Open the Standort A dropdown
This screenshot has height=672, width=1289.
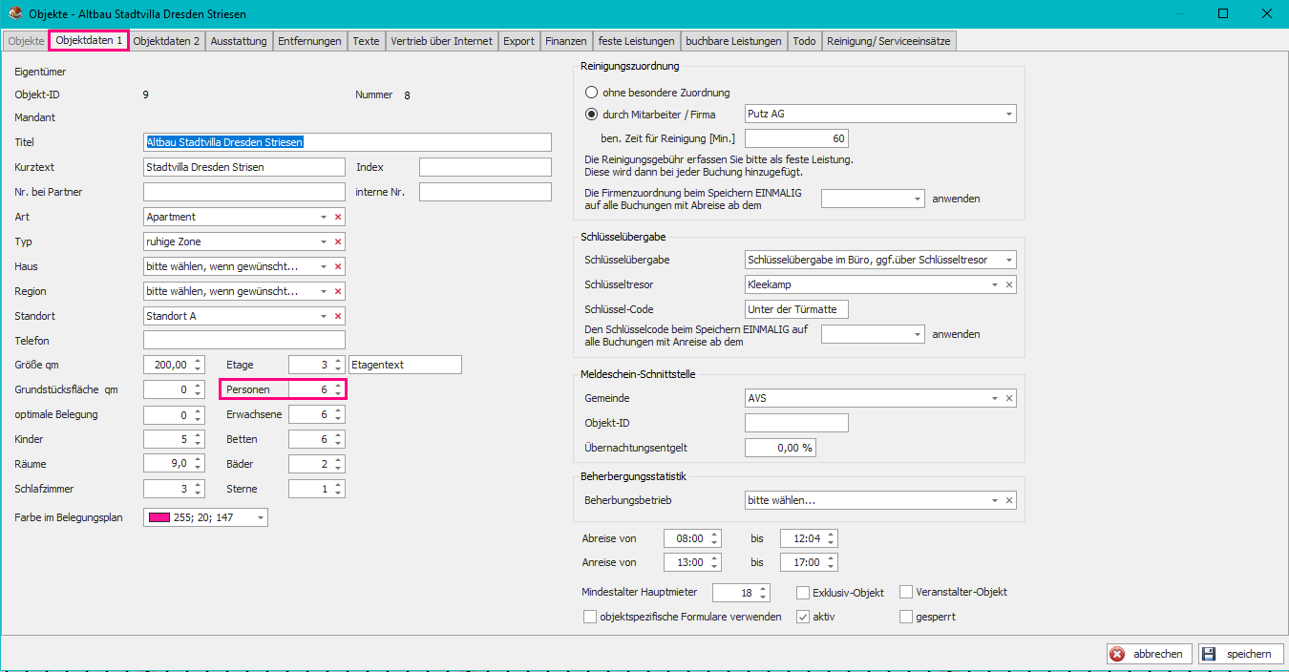(324, 316)
